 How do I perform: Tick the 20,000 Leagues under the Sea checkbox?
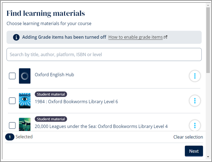point(12,125)
